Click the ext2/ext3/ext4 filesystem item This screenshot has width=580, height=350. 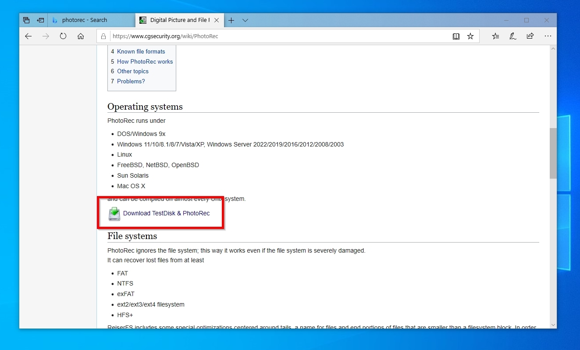click(x=151, y=305)
